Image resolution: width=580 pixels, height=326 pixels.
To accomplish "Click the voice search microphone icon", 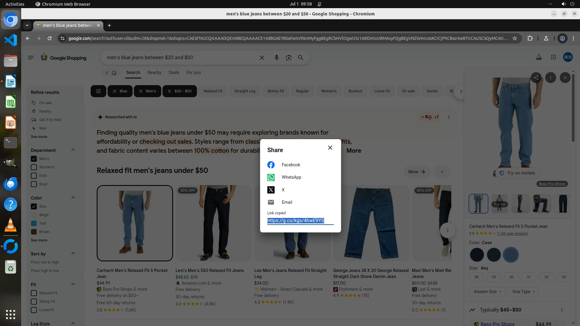I will 276,58.
